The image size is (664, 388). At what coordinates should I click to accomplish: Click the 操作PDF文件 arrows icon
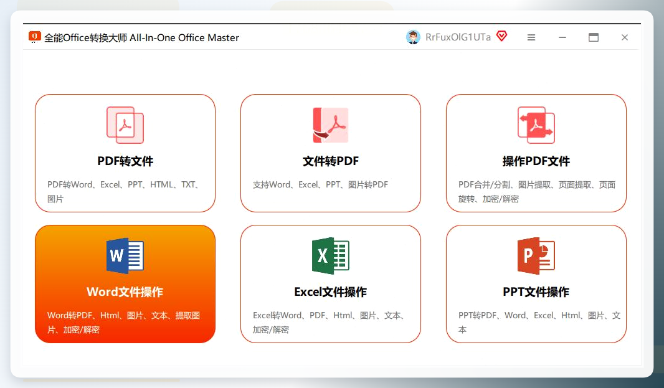tap(536, 125)
